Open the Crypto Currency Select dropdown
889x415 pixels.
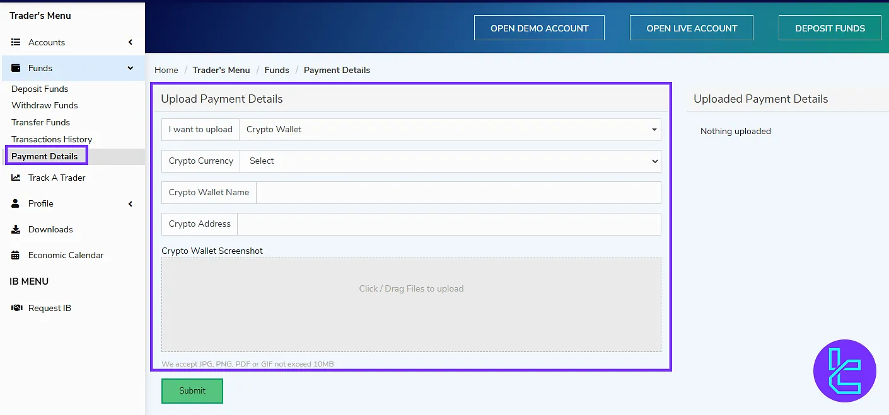pos(450,161)
